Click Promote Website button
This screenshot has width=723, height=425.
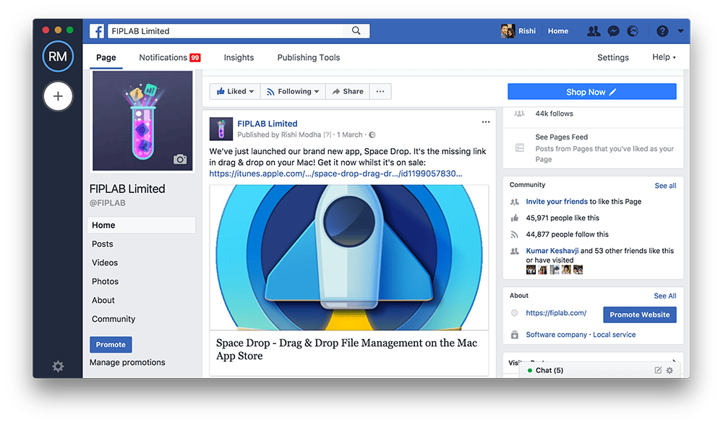[640, 315]
